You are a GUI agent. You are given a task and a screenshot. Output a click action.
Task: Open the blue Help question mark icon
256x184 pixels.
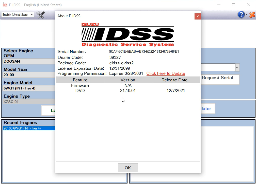pyautogui.click(x=241, y=15)
